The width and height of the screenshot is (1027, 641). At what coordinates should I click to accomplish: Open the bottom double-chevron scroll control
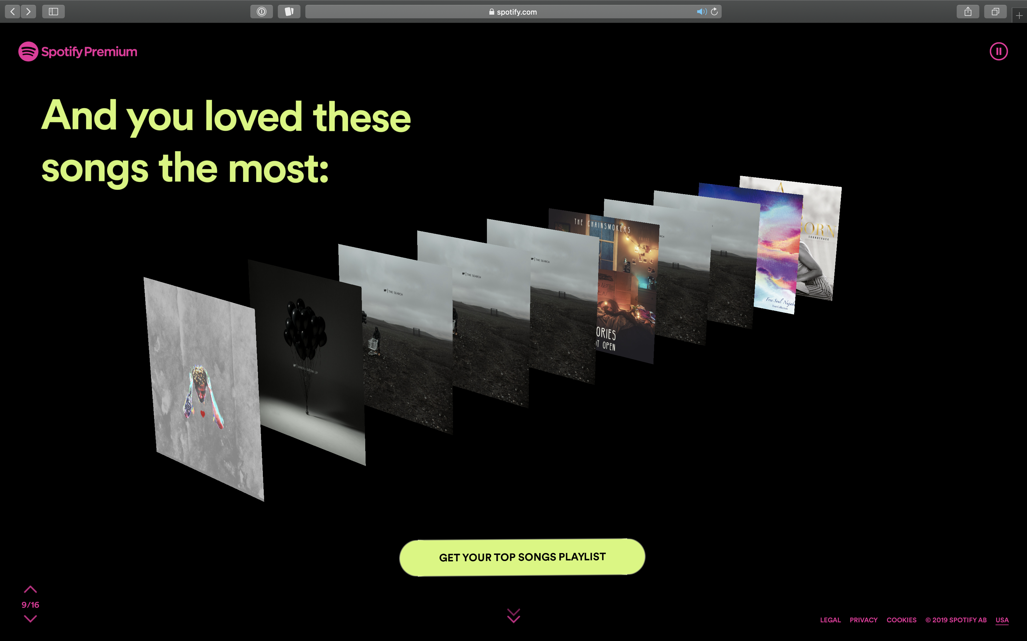click(513, 616)
